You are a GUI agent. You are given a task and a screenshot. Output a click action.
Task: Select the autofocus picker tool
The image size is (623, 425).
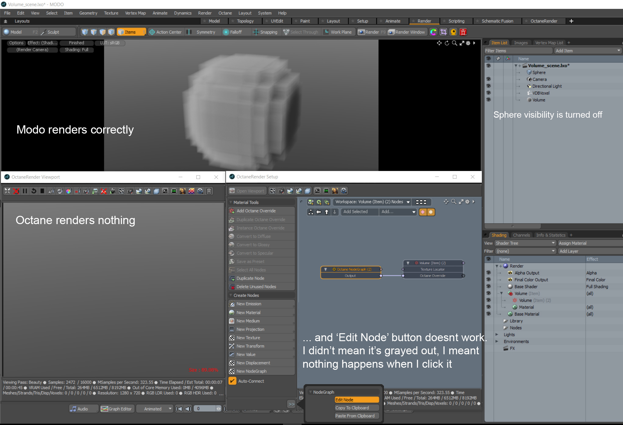coord(51,191)
